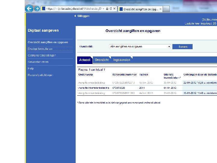Click Aangifte omzetbelasting row for 4e kw. 2011
The width and height of the screenshot is (217, 163).
point(92,93)
